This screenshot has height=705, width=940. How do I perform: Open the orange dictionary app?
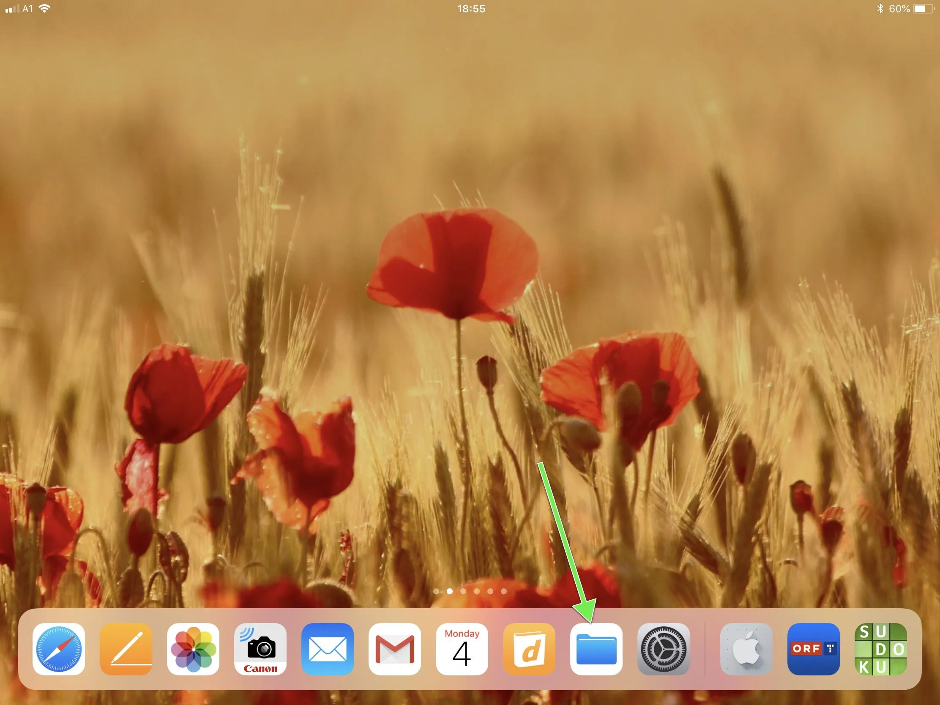(529, 649)
